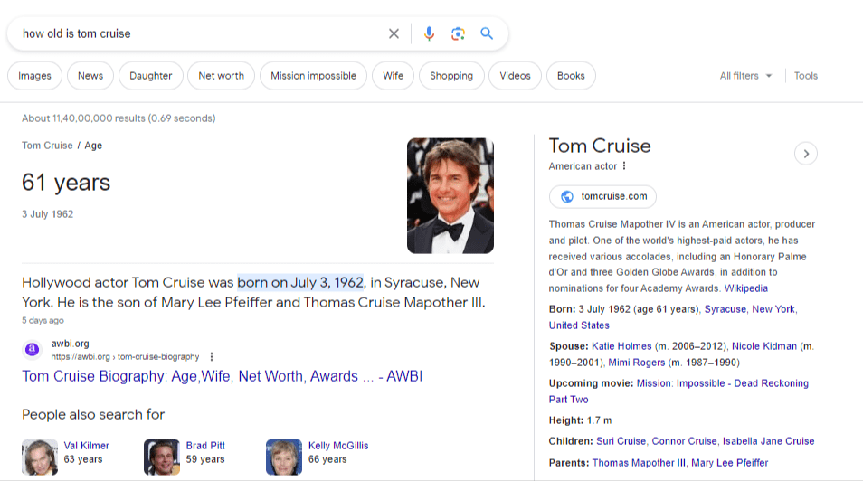The image size is (863, 481).
Task: Click the Tom Cruise breadcrumb link
Action: pos(47,146)
